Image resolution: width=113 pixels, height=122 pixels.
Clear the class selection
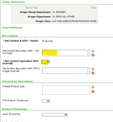(x=94, y=8)
